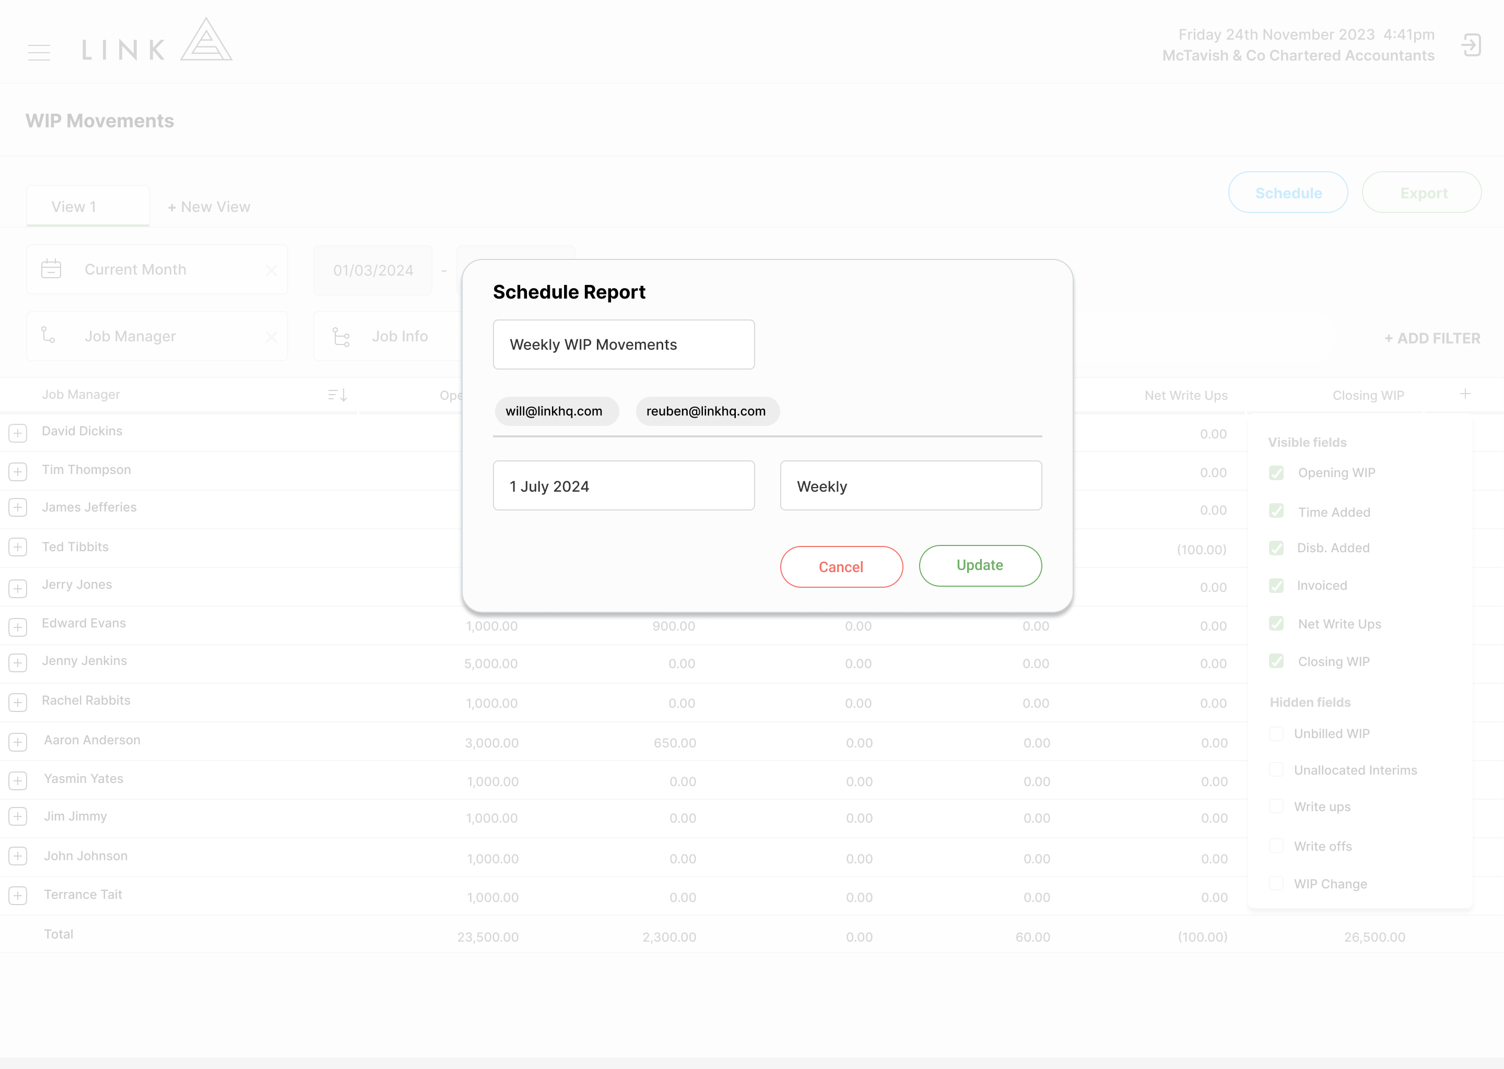Expand the Jerry Jones row

click(x=18, y=588)
